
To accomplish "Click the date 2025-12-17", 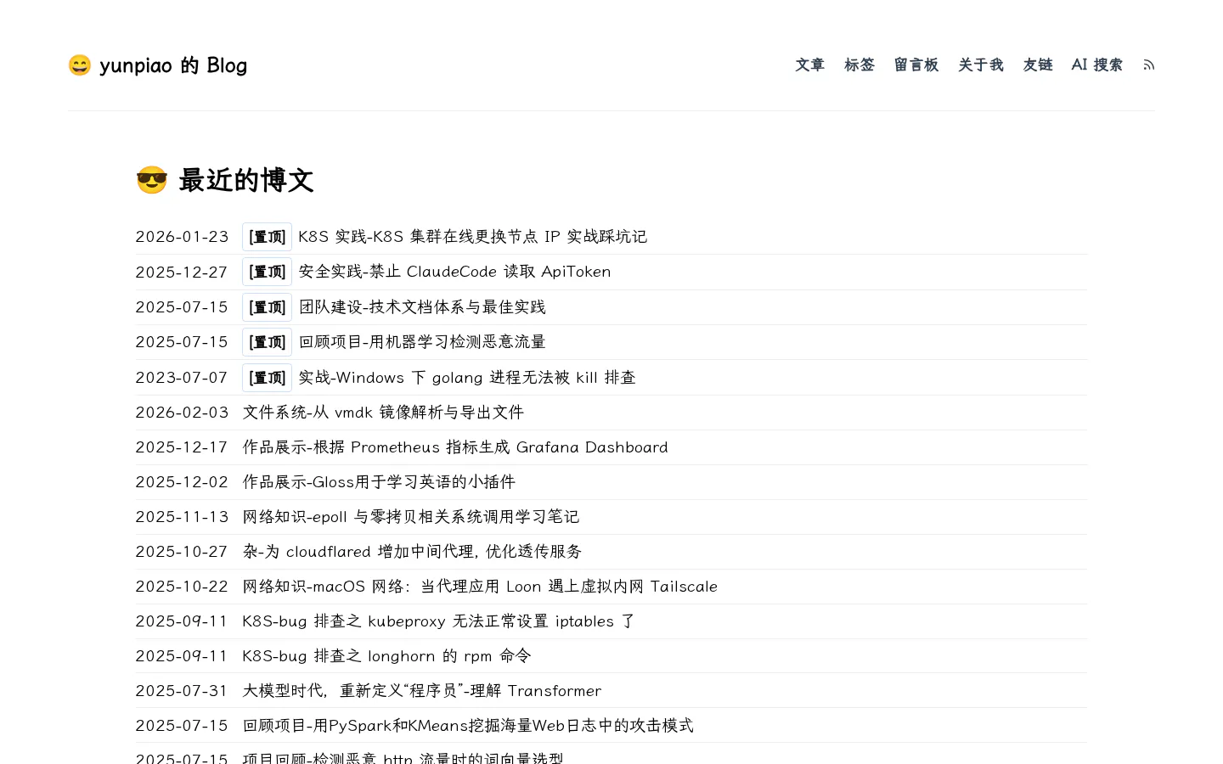I will tap(183, 447).
